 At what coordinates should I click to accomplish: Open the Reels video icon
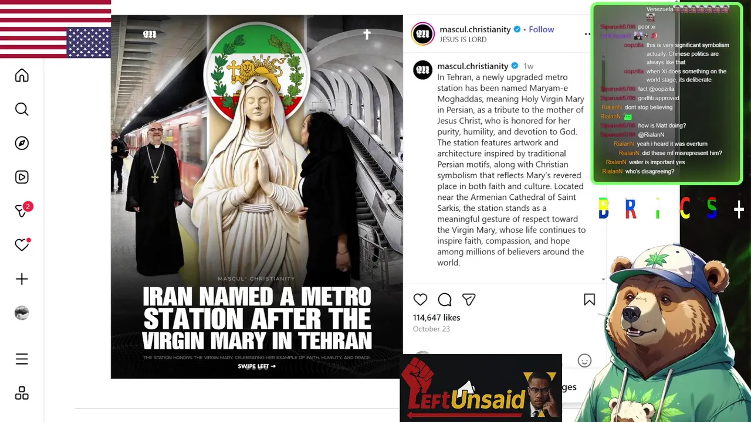click(22, 177)
